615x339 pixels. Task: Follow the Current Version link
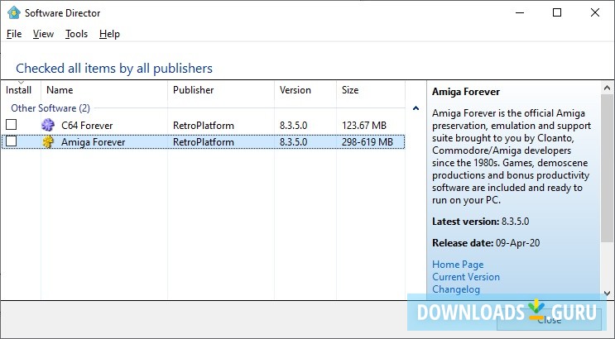pos(466,277)
